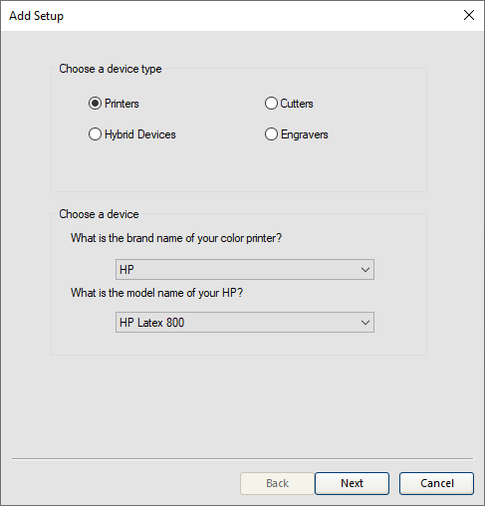The image size is (485, 506).
Task: Open the HP model name dropdown arrow
Action: (x=365, y=322)
